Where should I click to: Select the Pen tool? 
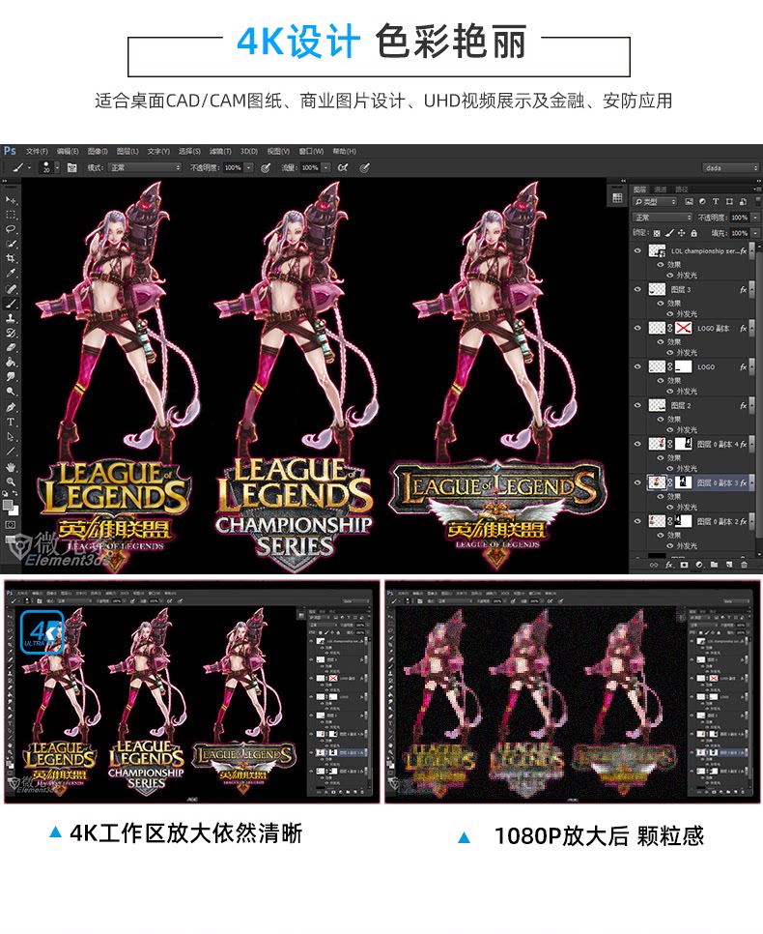pos(11,407)
